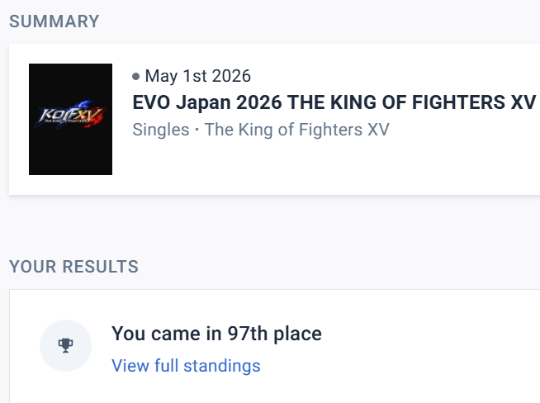
Task: Click the gray status dot before the date
Action: point(136,77)
